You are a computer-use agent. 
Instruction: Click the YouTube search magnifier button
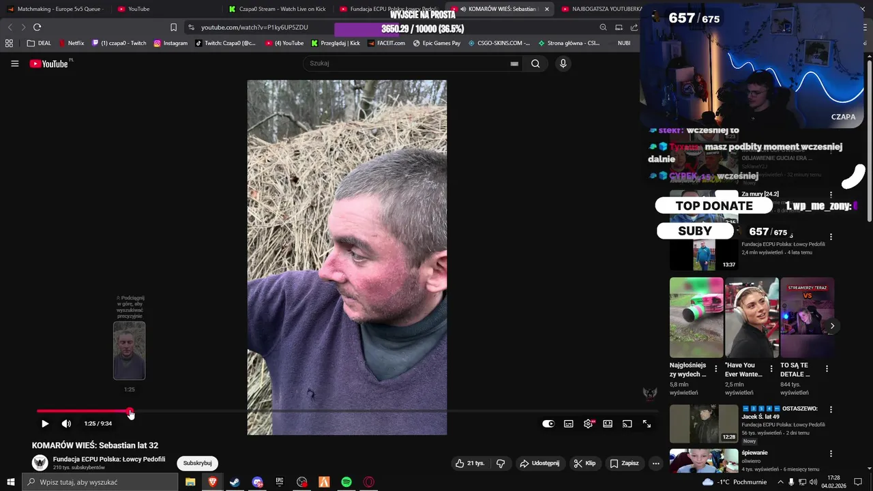pos(535,63)
